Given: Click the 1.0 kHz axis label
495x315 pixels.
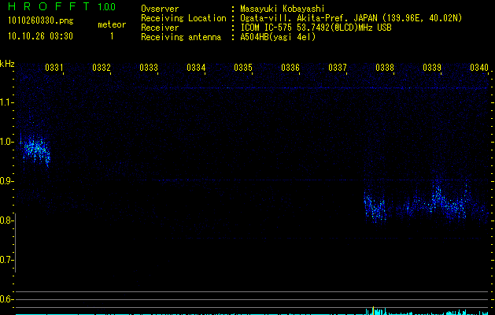Looking at the screenshot, I should coord(6,142).
